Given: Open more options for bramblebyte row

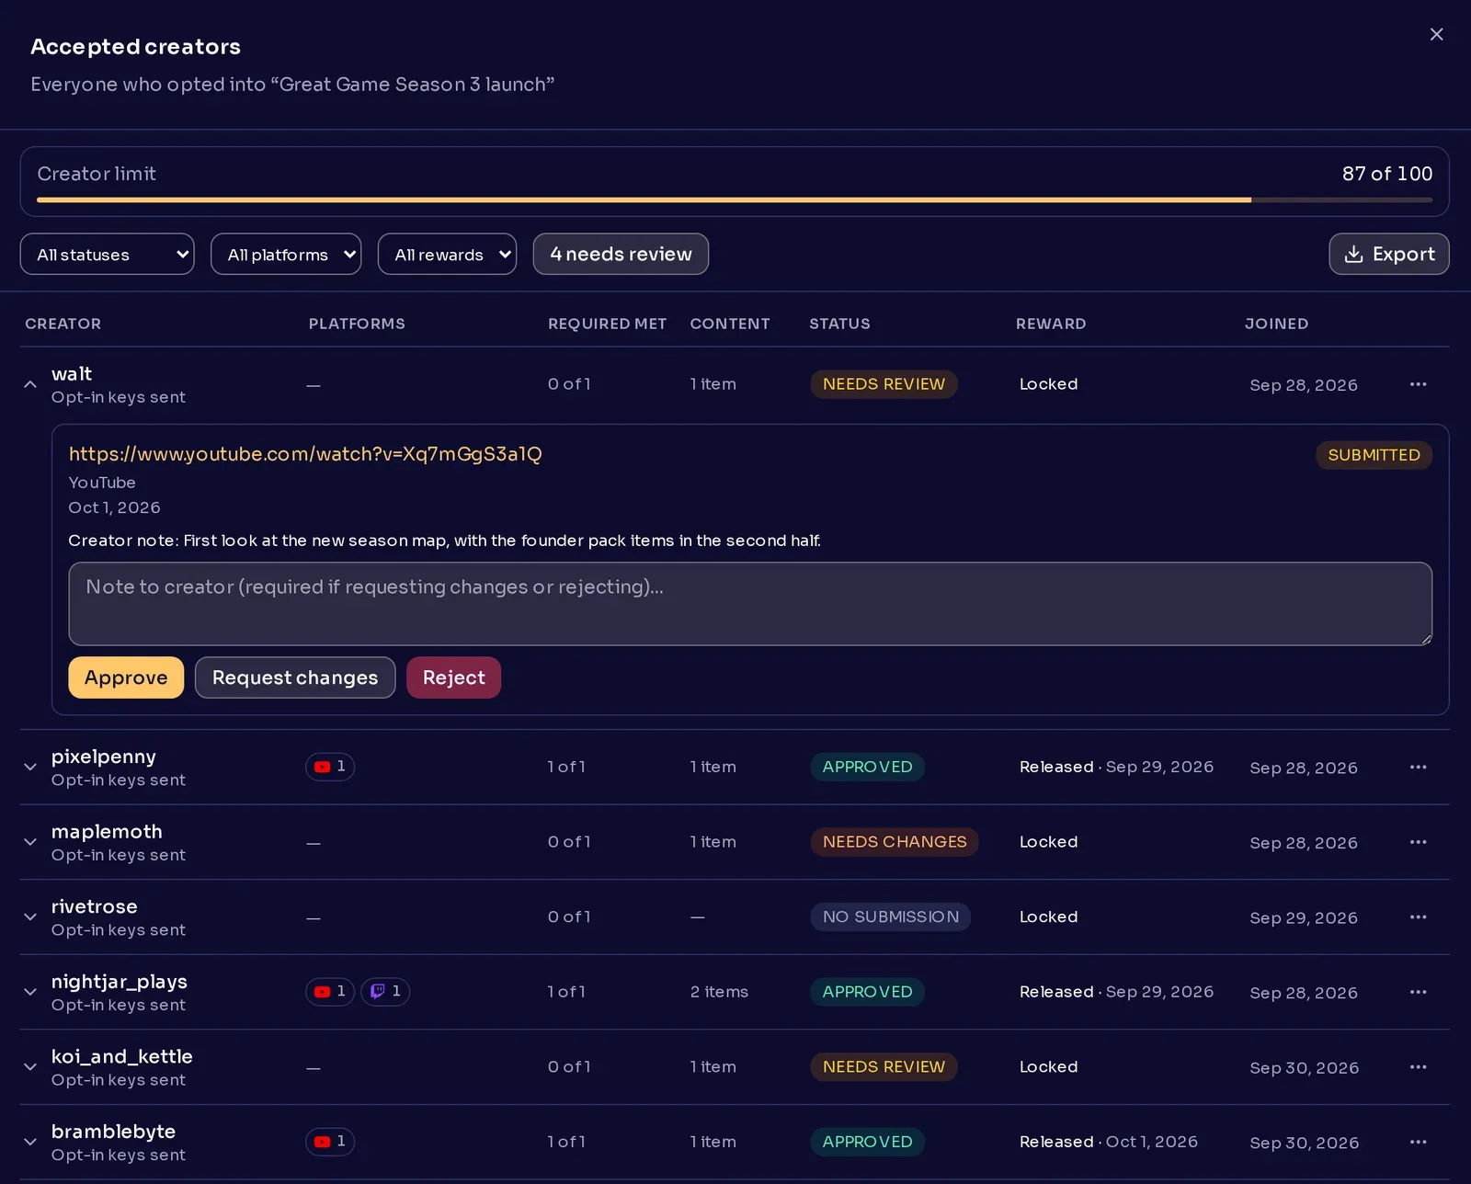Looking at the screenshot, I should pos(1418,1142).
